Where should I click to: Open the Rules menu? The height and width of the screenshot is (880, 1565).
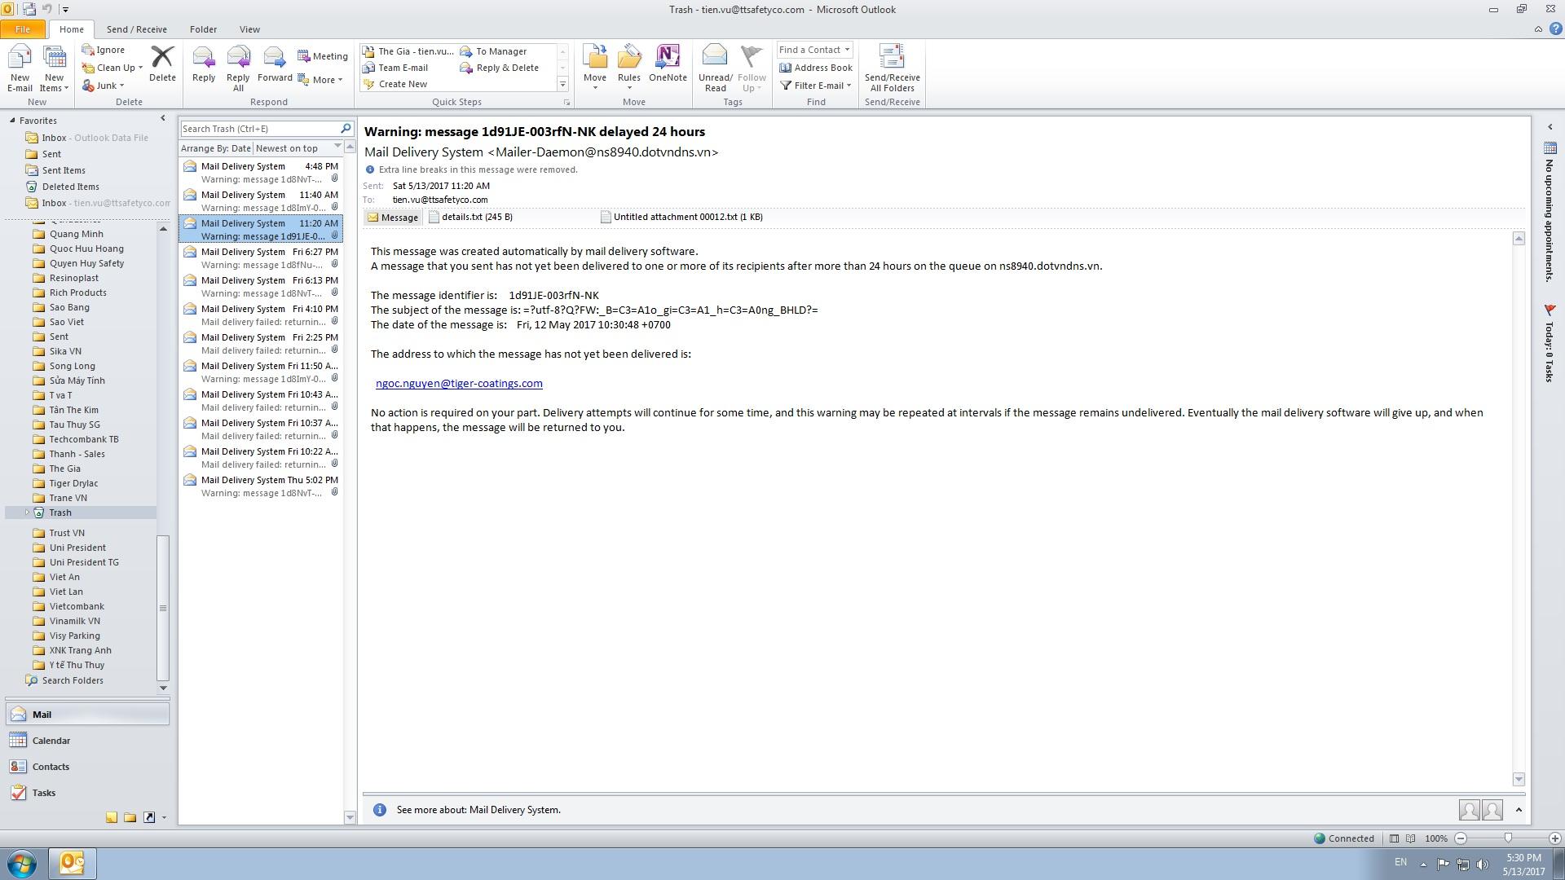coord(629,68)
